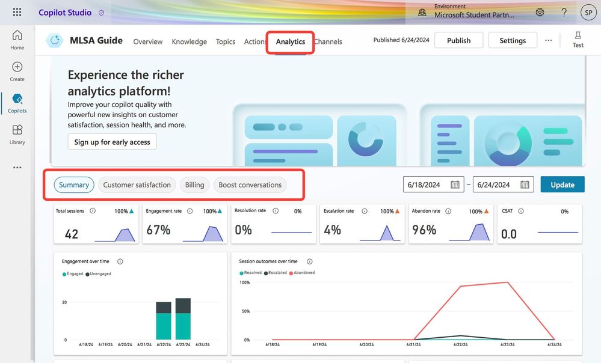The image size is (601, 363).
Task: Click the Create plus icon
Action: coord(17,67)
